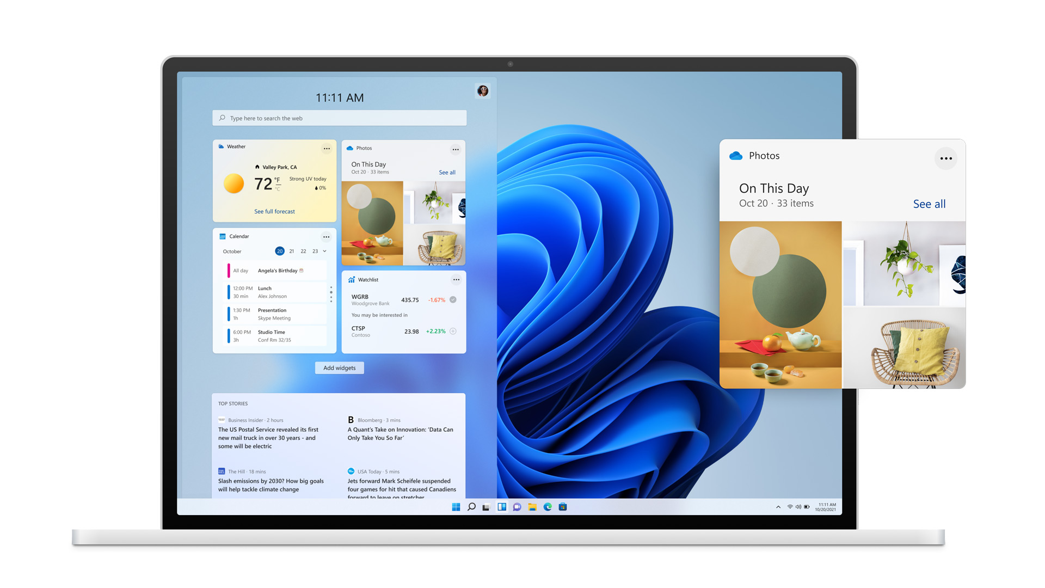Select the Calendar widget icon
Image resolution: width=1045 pixels, height=588 pixels.
(222, 236)
